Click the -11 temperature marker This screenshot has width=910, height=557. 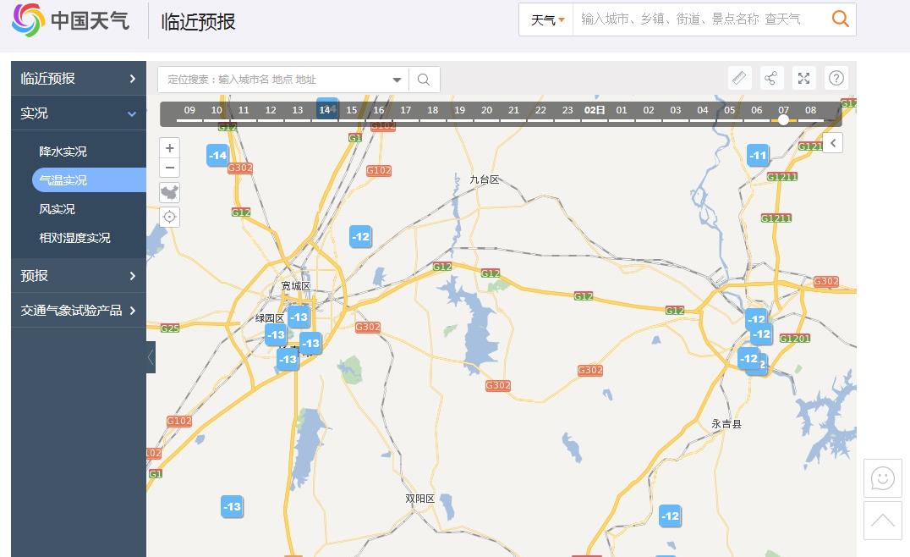click(758, 155)
